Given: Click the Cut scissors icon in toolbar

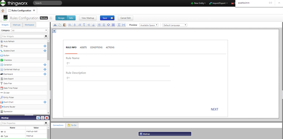Looking at the screenshot, I should [55, 25].
